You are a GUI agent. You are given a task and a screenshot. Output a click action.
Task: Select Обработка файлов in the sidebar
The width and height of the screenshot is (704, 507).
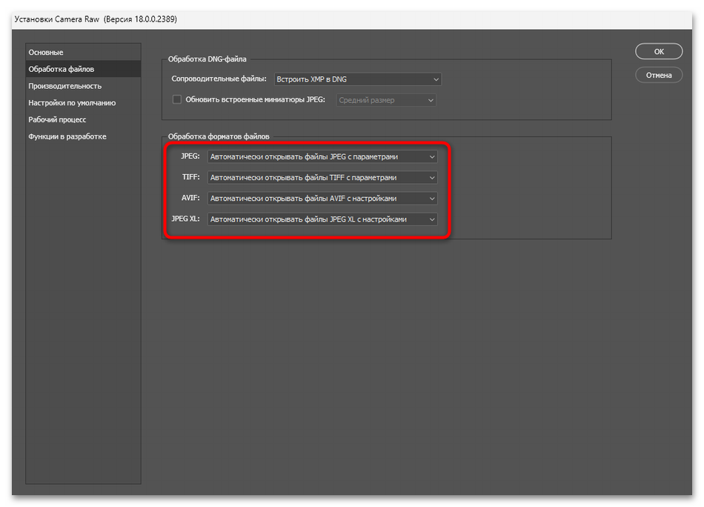coord(62,69)
